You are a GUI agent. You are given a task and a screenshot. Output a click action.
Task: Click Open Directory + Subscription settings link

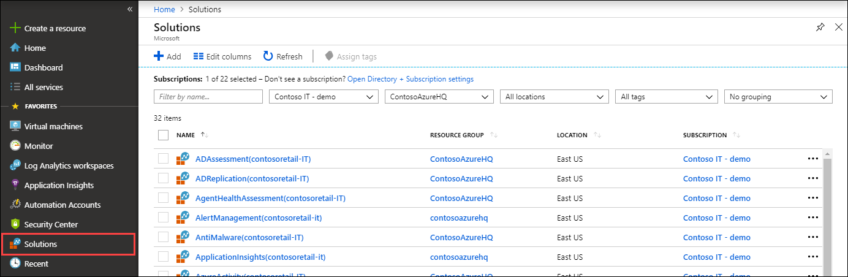[x=410, y=79]
